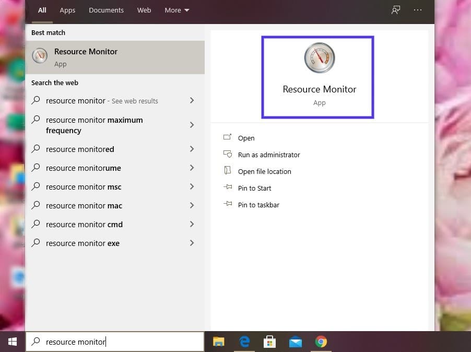The height and width of the screenshot is (352, 471).
Task: Expand the resource monitor exe suggestion
Action: pyautogui.click(x=192, y=243)
